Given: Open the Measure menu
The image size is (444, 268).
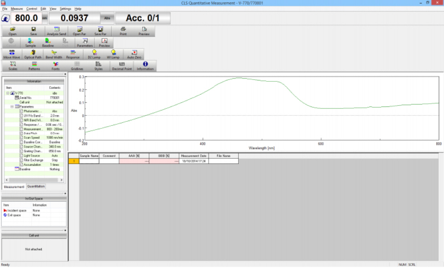Looking at the screenshot, I should pos(17,9).
